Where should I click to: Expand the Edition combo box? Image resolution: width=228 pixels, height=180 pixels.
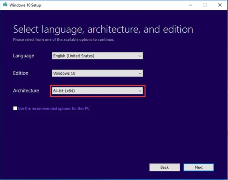[97, 73]
